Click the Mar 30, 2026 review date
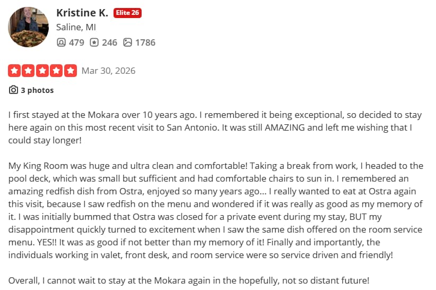Screen dimensions: 436x290 click(108, 71)
